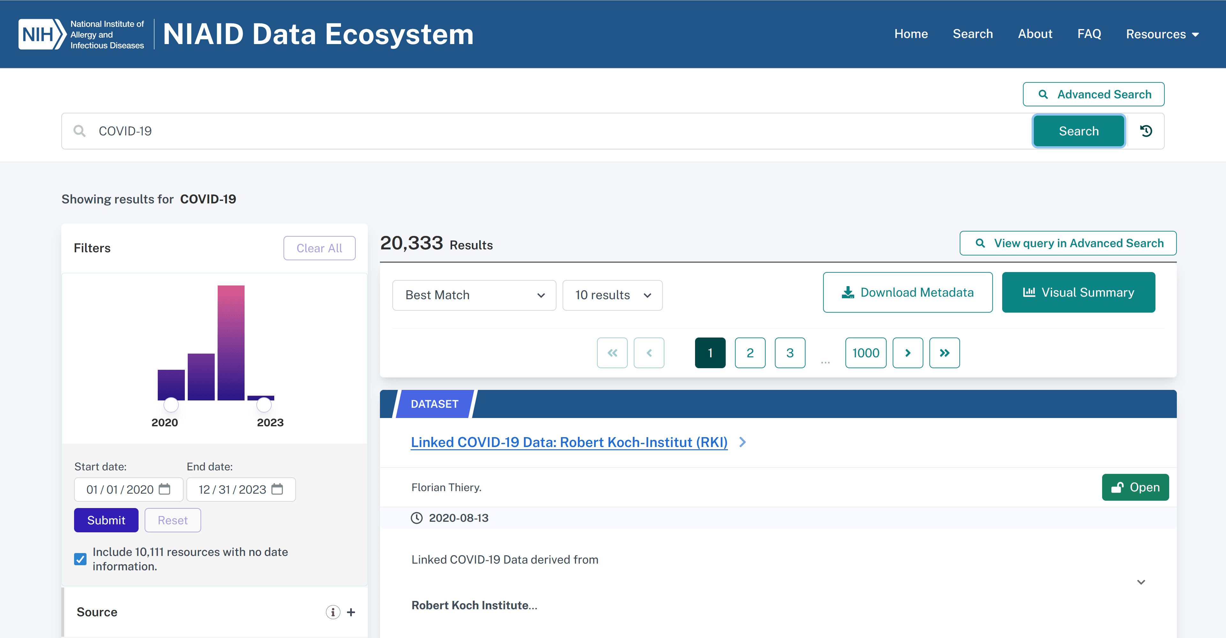Image resolution: width=1226 pixels, height=638 pixels.
Task: Click the teal Search button
Action: pos(1078,131)
